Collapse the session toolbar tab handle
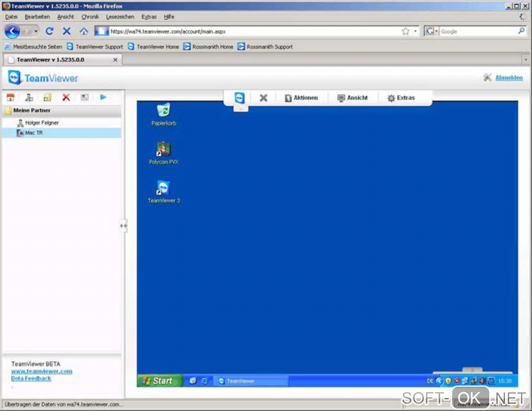Image resolution: width=532 pixels, height=411 pixels. pos(240,109)
